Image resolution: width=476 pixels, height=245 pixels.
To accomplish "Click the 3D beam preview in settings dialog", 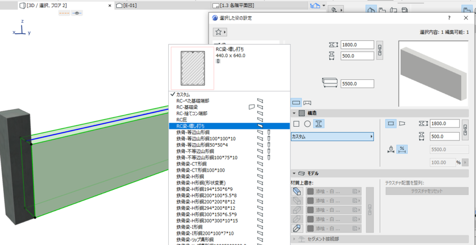I will [434, 74].
